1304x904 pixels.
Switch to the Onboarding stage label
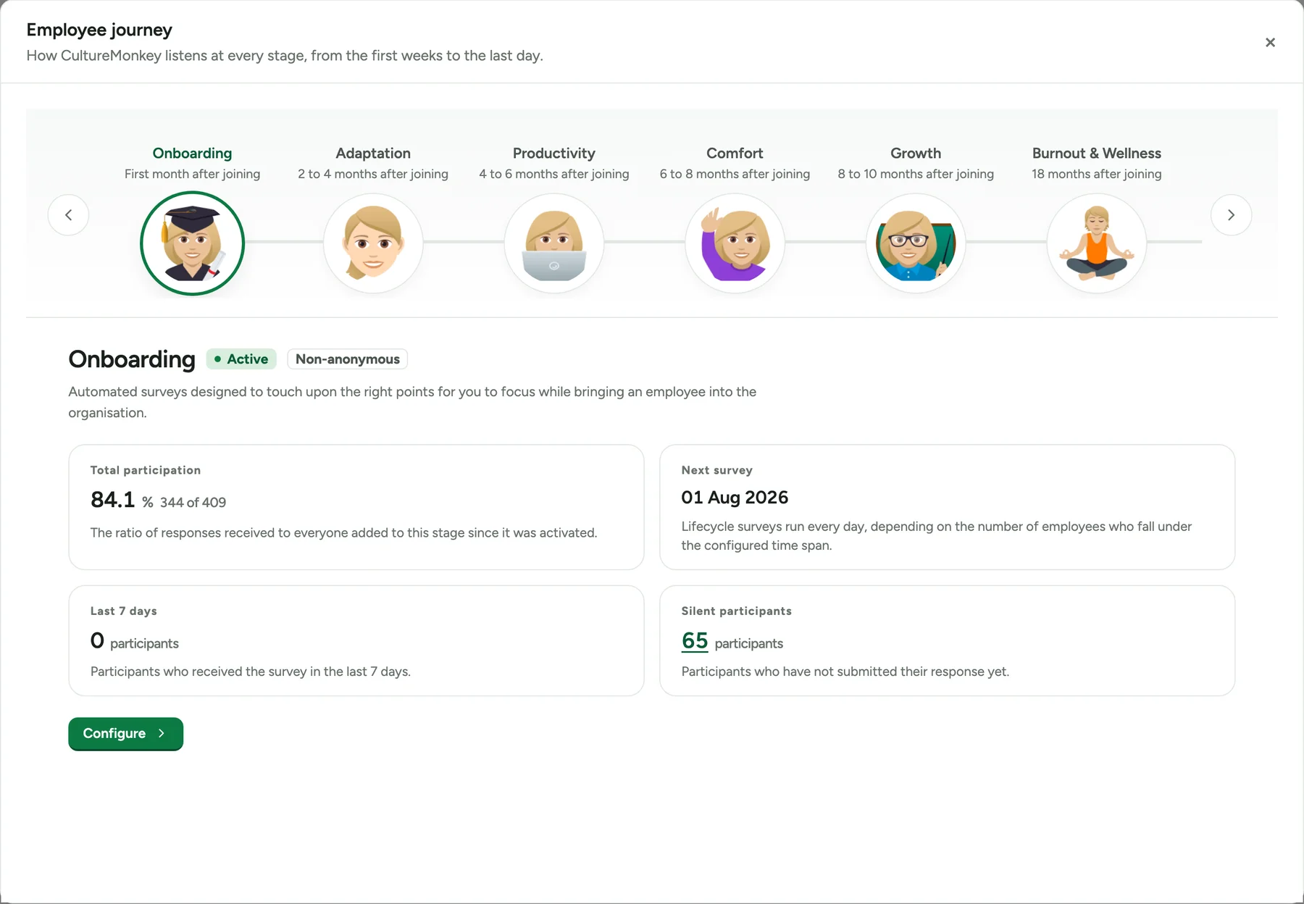(x=192, y=153)
